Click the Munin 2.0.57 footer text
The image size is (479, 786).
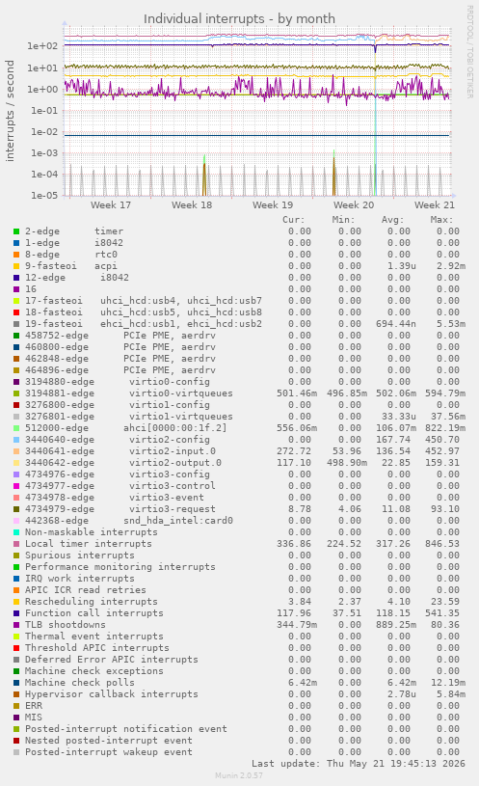(x=239, y=775)
